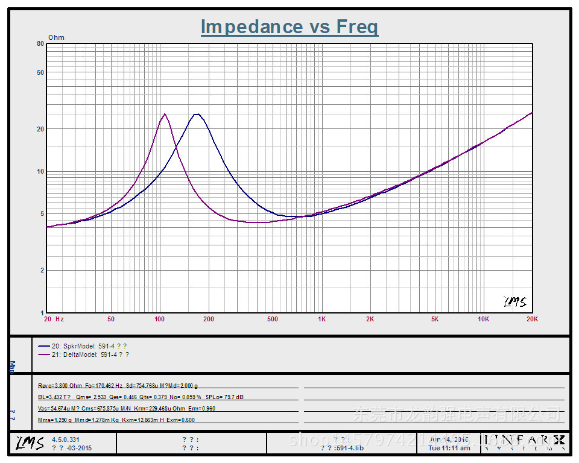This screenshot has width=579, height=463.
Task: Click the '10K' frequency axis label
Action: point(483,319)
